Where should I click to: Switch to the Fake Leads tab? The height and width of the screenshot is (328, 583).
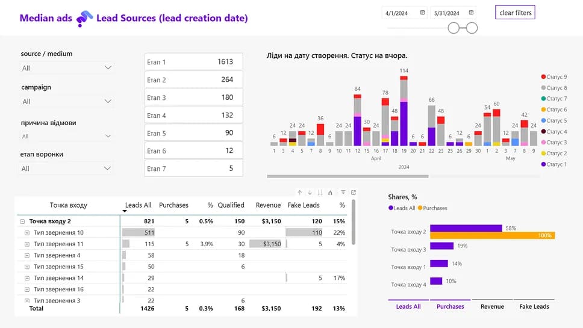click(534, 306)
